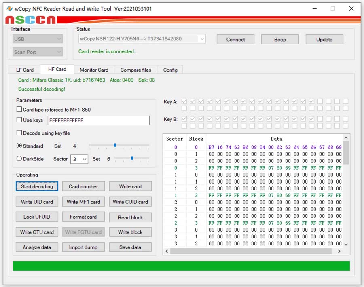Image resolution: width=364 pixels, height=287 pixels.
Task: Click the data table vertical scrollbar thumb
Action: click(346, 152)
